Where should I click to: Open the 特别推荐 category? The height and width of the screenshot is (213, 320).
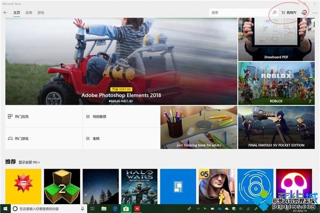tap(121, 116)
